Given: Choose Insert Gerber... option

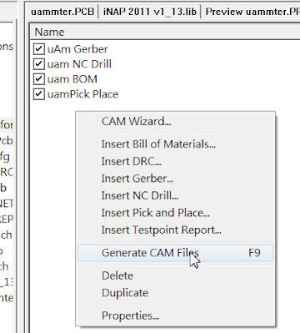Looking at the screenshot, I should click(175, 178).
